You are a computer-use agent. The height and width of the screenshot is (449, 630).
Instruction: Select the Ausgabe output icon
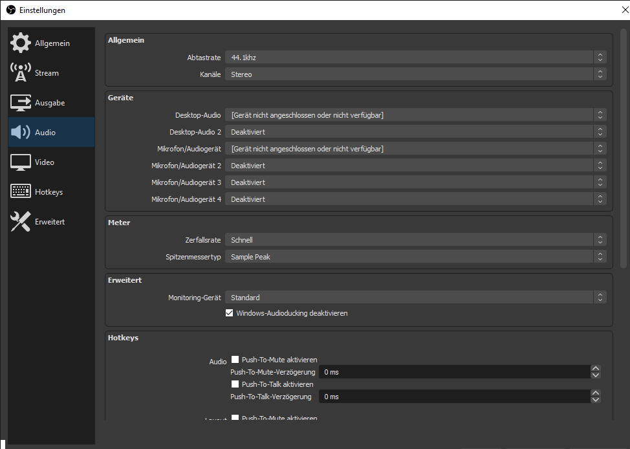point(21,103)
